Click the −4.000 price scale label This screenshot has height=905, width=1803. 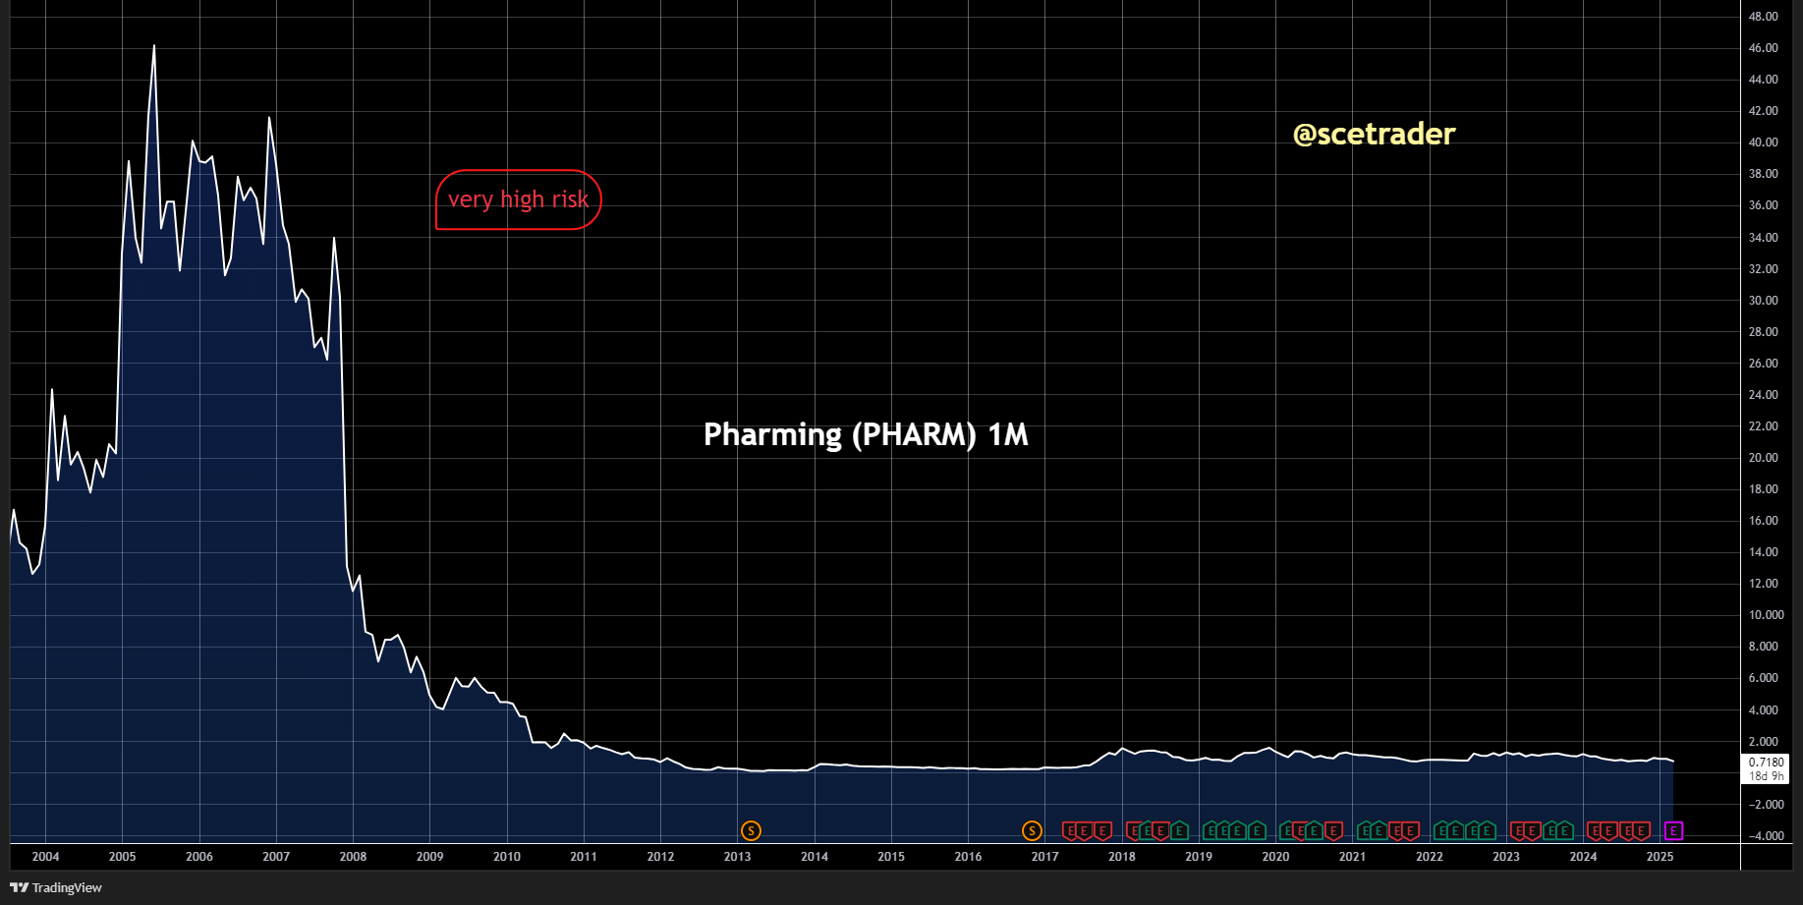coord(1766,836)
